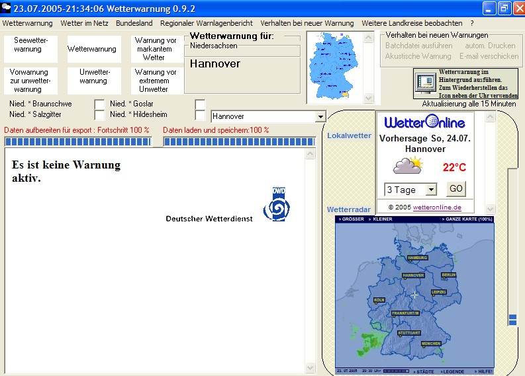Expand the 3 Tage forecast dropdown
525x376 pixels.
coord(431,190)
